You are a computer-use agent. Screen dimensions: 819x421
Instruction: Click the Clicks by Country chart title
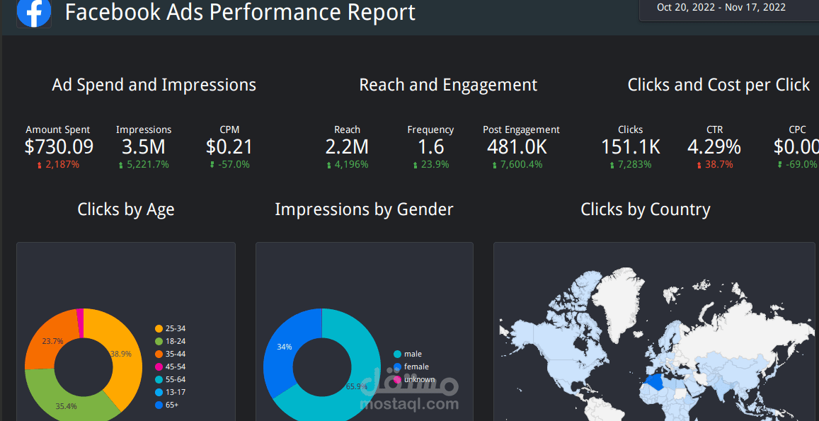[x=646, y=209]
